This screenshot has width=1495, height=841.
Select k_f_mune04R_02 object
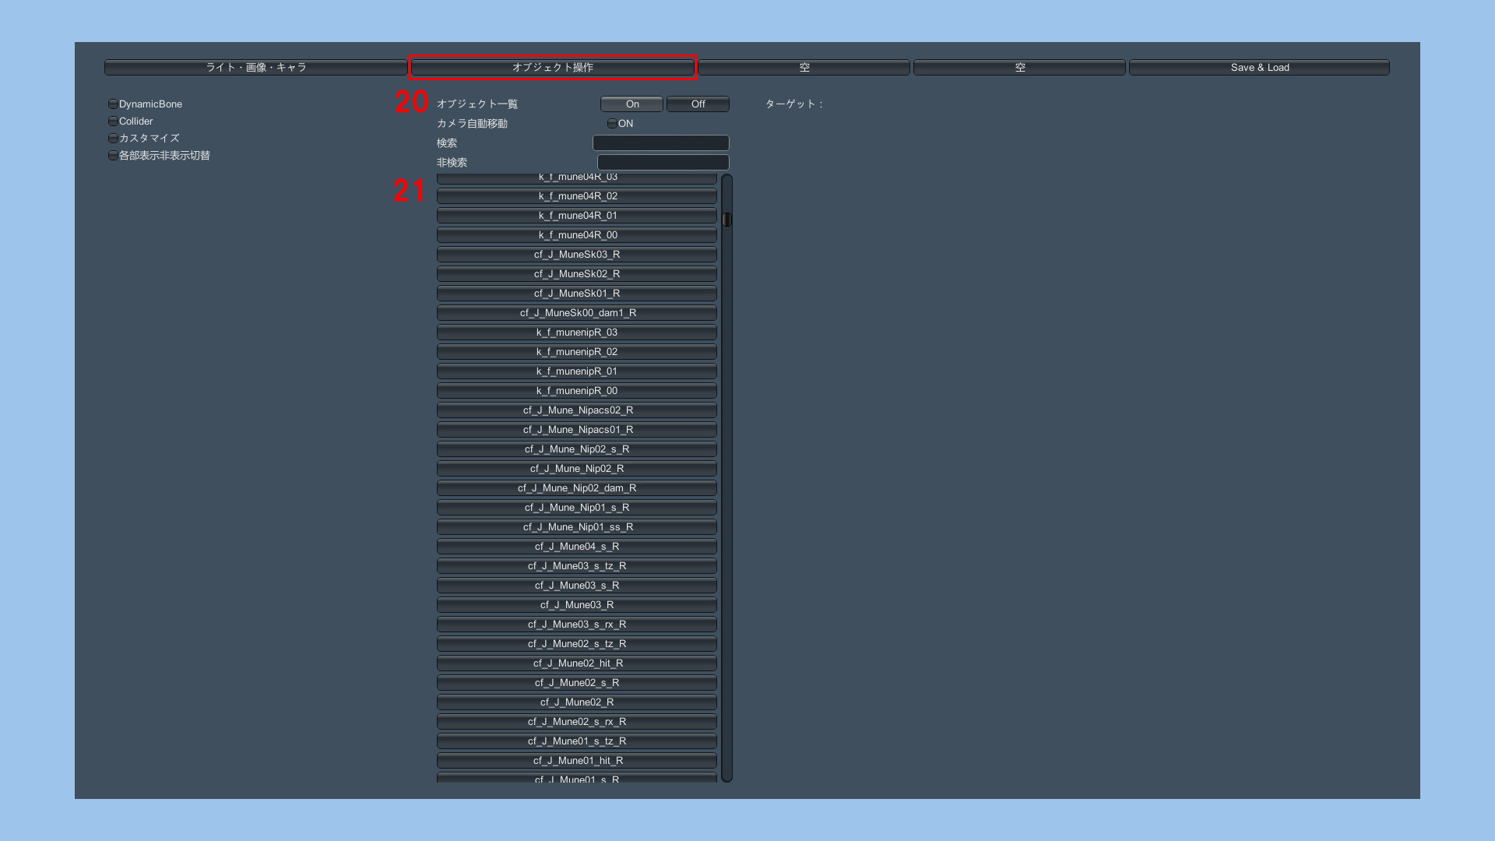[577, 196]
